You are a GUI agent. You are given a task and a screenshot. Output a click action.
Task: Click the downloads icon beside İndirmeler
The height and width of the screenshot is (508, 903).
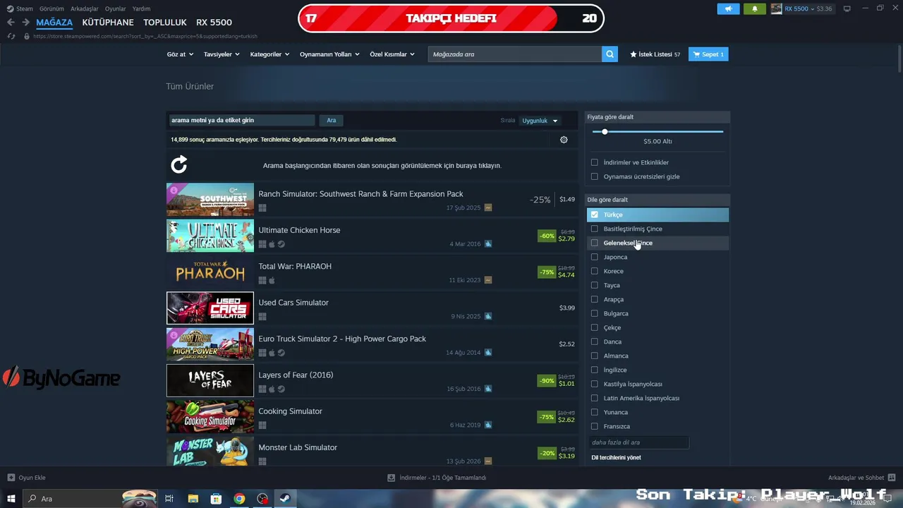[x=392, y=478]
